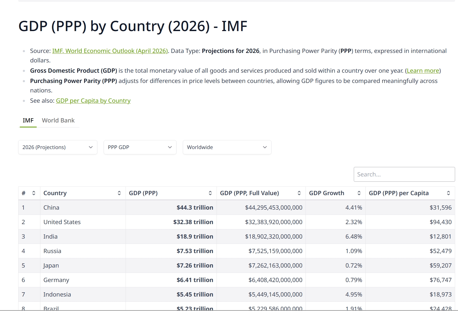The image size is (458, 311).
Task: Sort GDP (PPP) per Capita arrows icon
Action: tap(449, 193)
